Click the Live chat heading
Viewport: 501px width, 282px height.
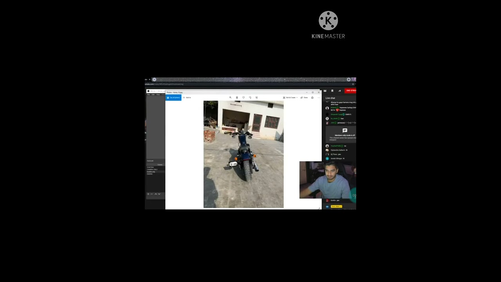(330, 98)
